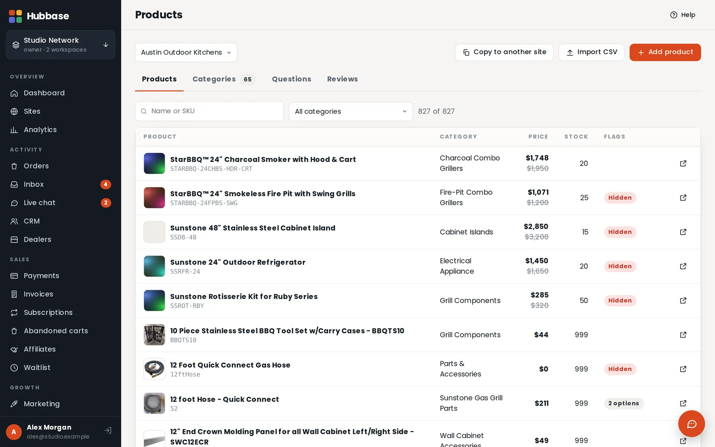Open product Sunstone 24" Outdoor Refrigerator
The width and height of the screenshot is (715, 447).
pos(238,262)
